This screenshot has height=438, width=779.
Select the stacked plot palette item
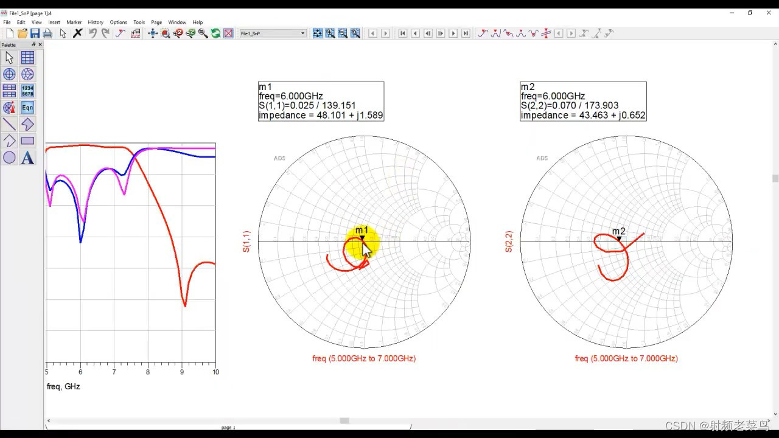9,91
